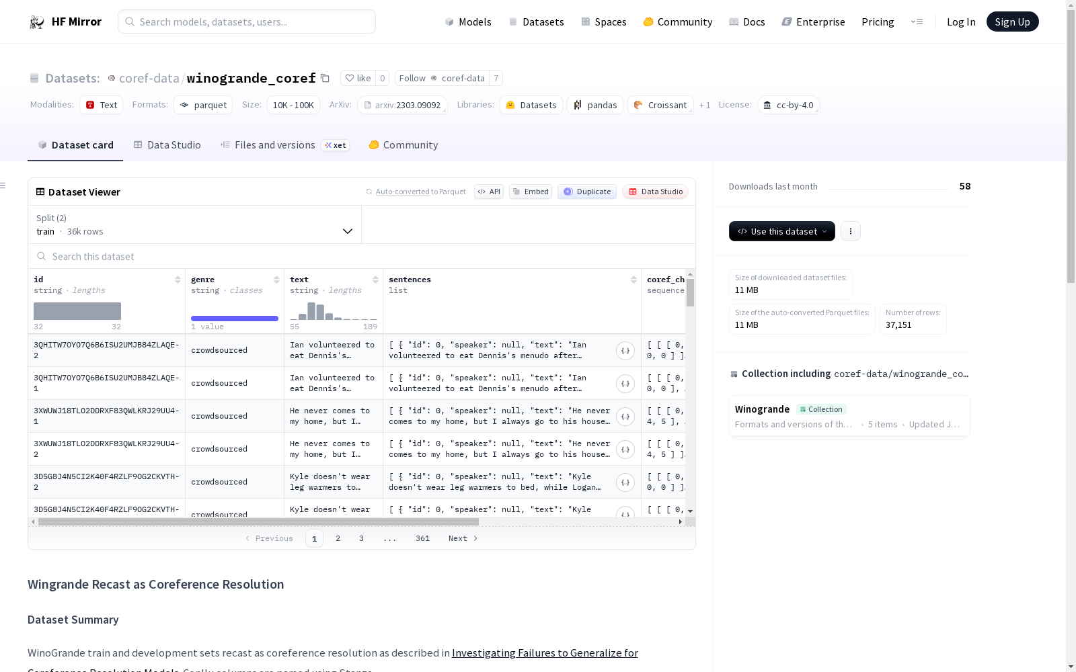
Task: Open Models in the top navigation
Action: (468, 22)
